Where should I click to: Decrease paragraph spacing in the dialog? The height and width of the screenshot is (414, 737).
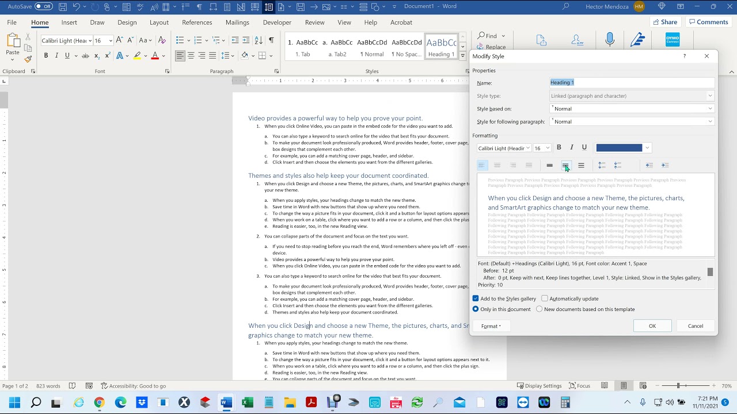618,165
